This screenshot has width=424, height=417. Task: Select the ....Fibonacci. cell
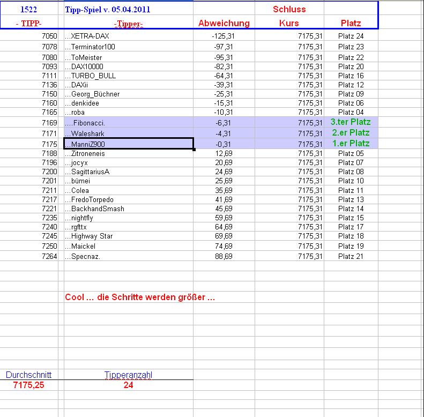(129, 123)
